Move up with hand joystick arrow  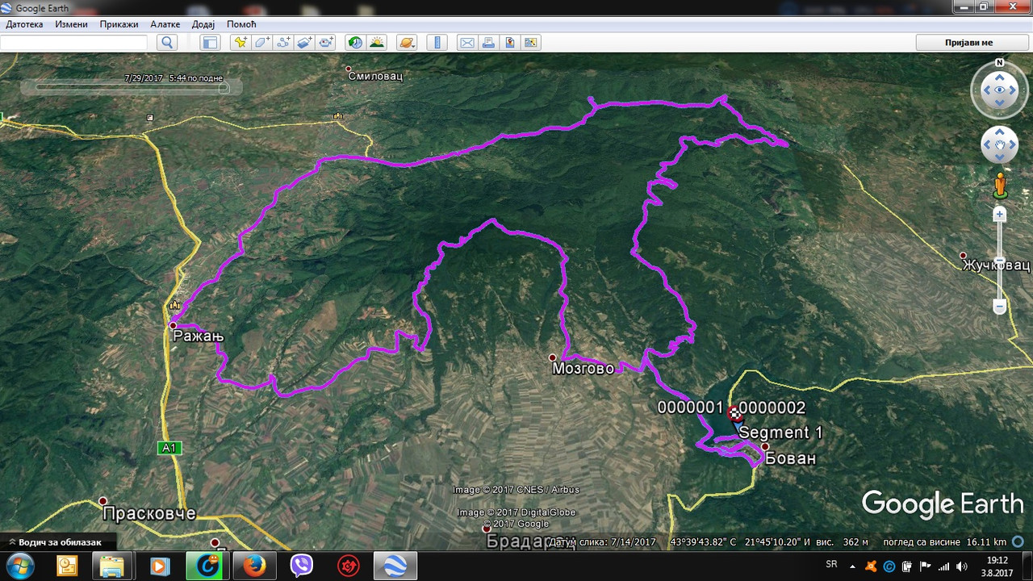[x=1000, y=133]
